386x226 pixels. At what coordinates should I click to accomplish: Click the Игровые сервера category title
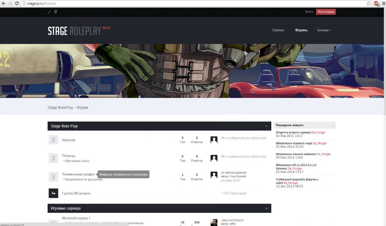point(66,208)
